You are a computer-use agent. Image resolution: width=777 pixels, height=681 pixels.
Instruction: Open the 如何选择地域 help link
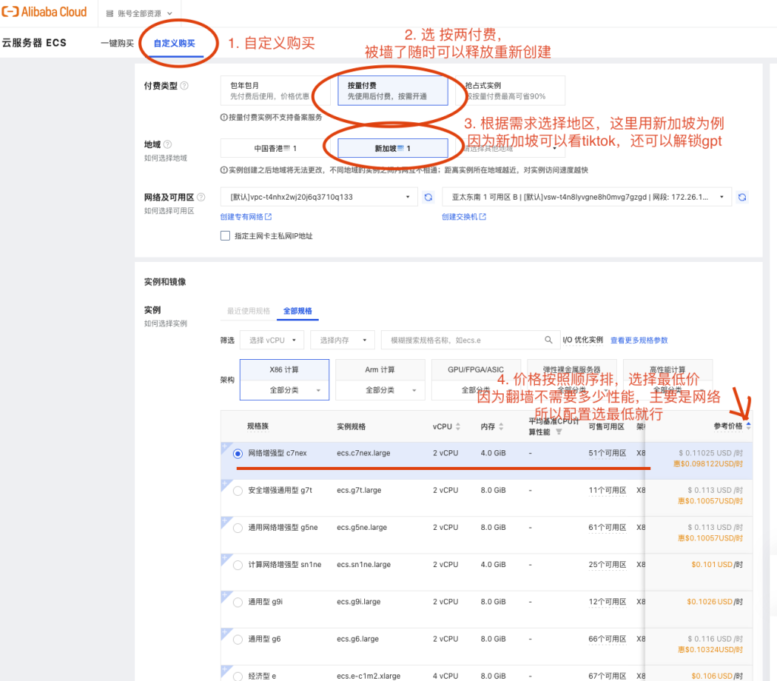click(x=165, y=158)
